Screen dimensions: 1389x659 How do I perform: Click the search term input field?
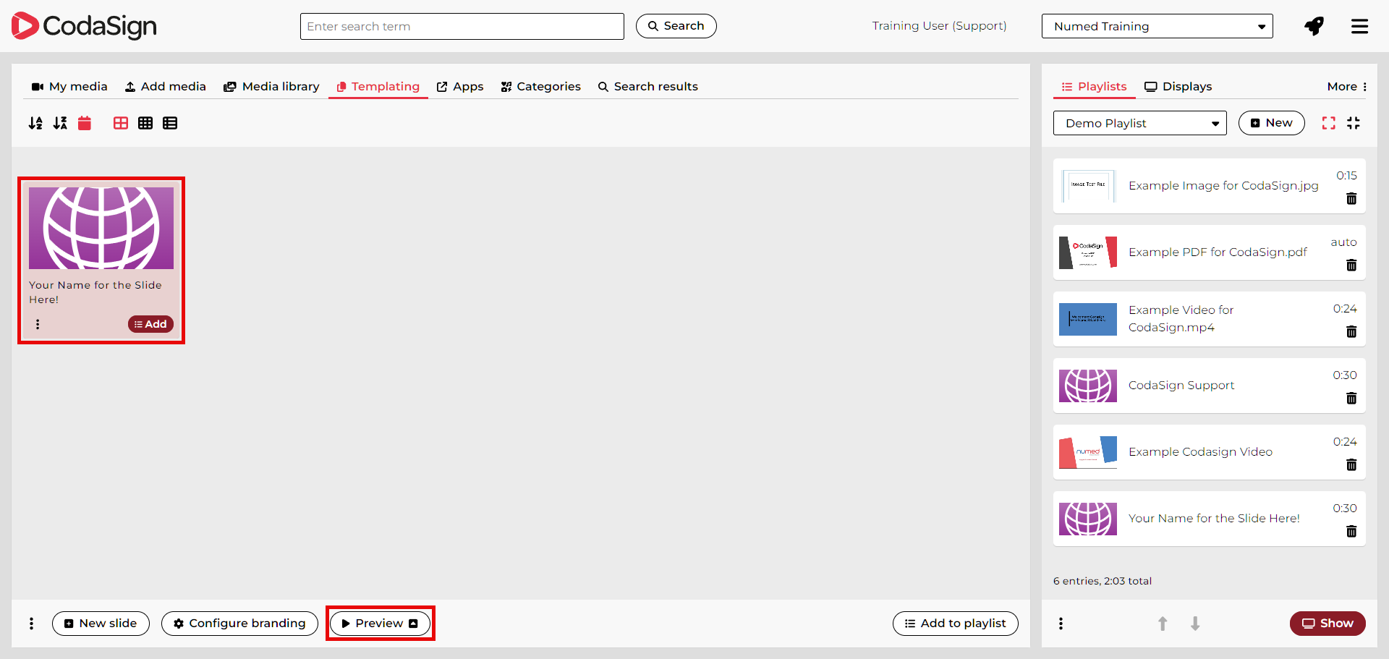tap(462, 27)
